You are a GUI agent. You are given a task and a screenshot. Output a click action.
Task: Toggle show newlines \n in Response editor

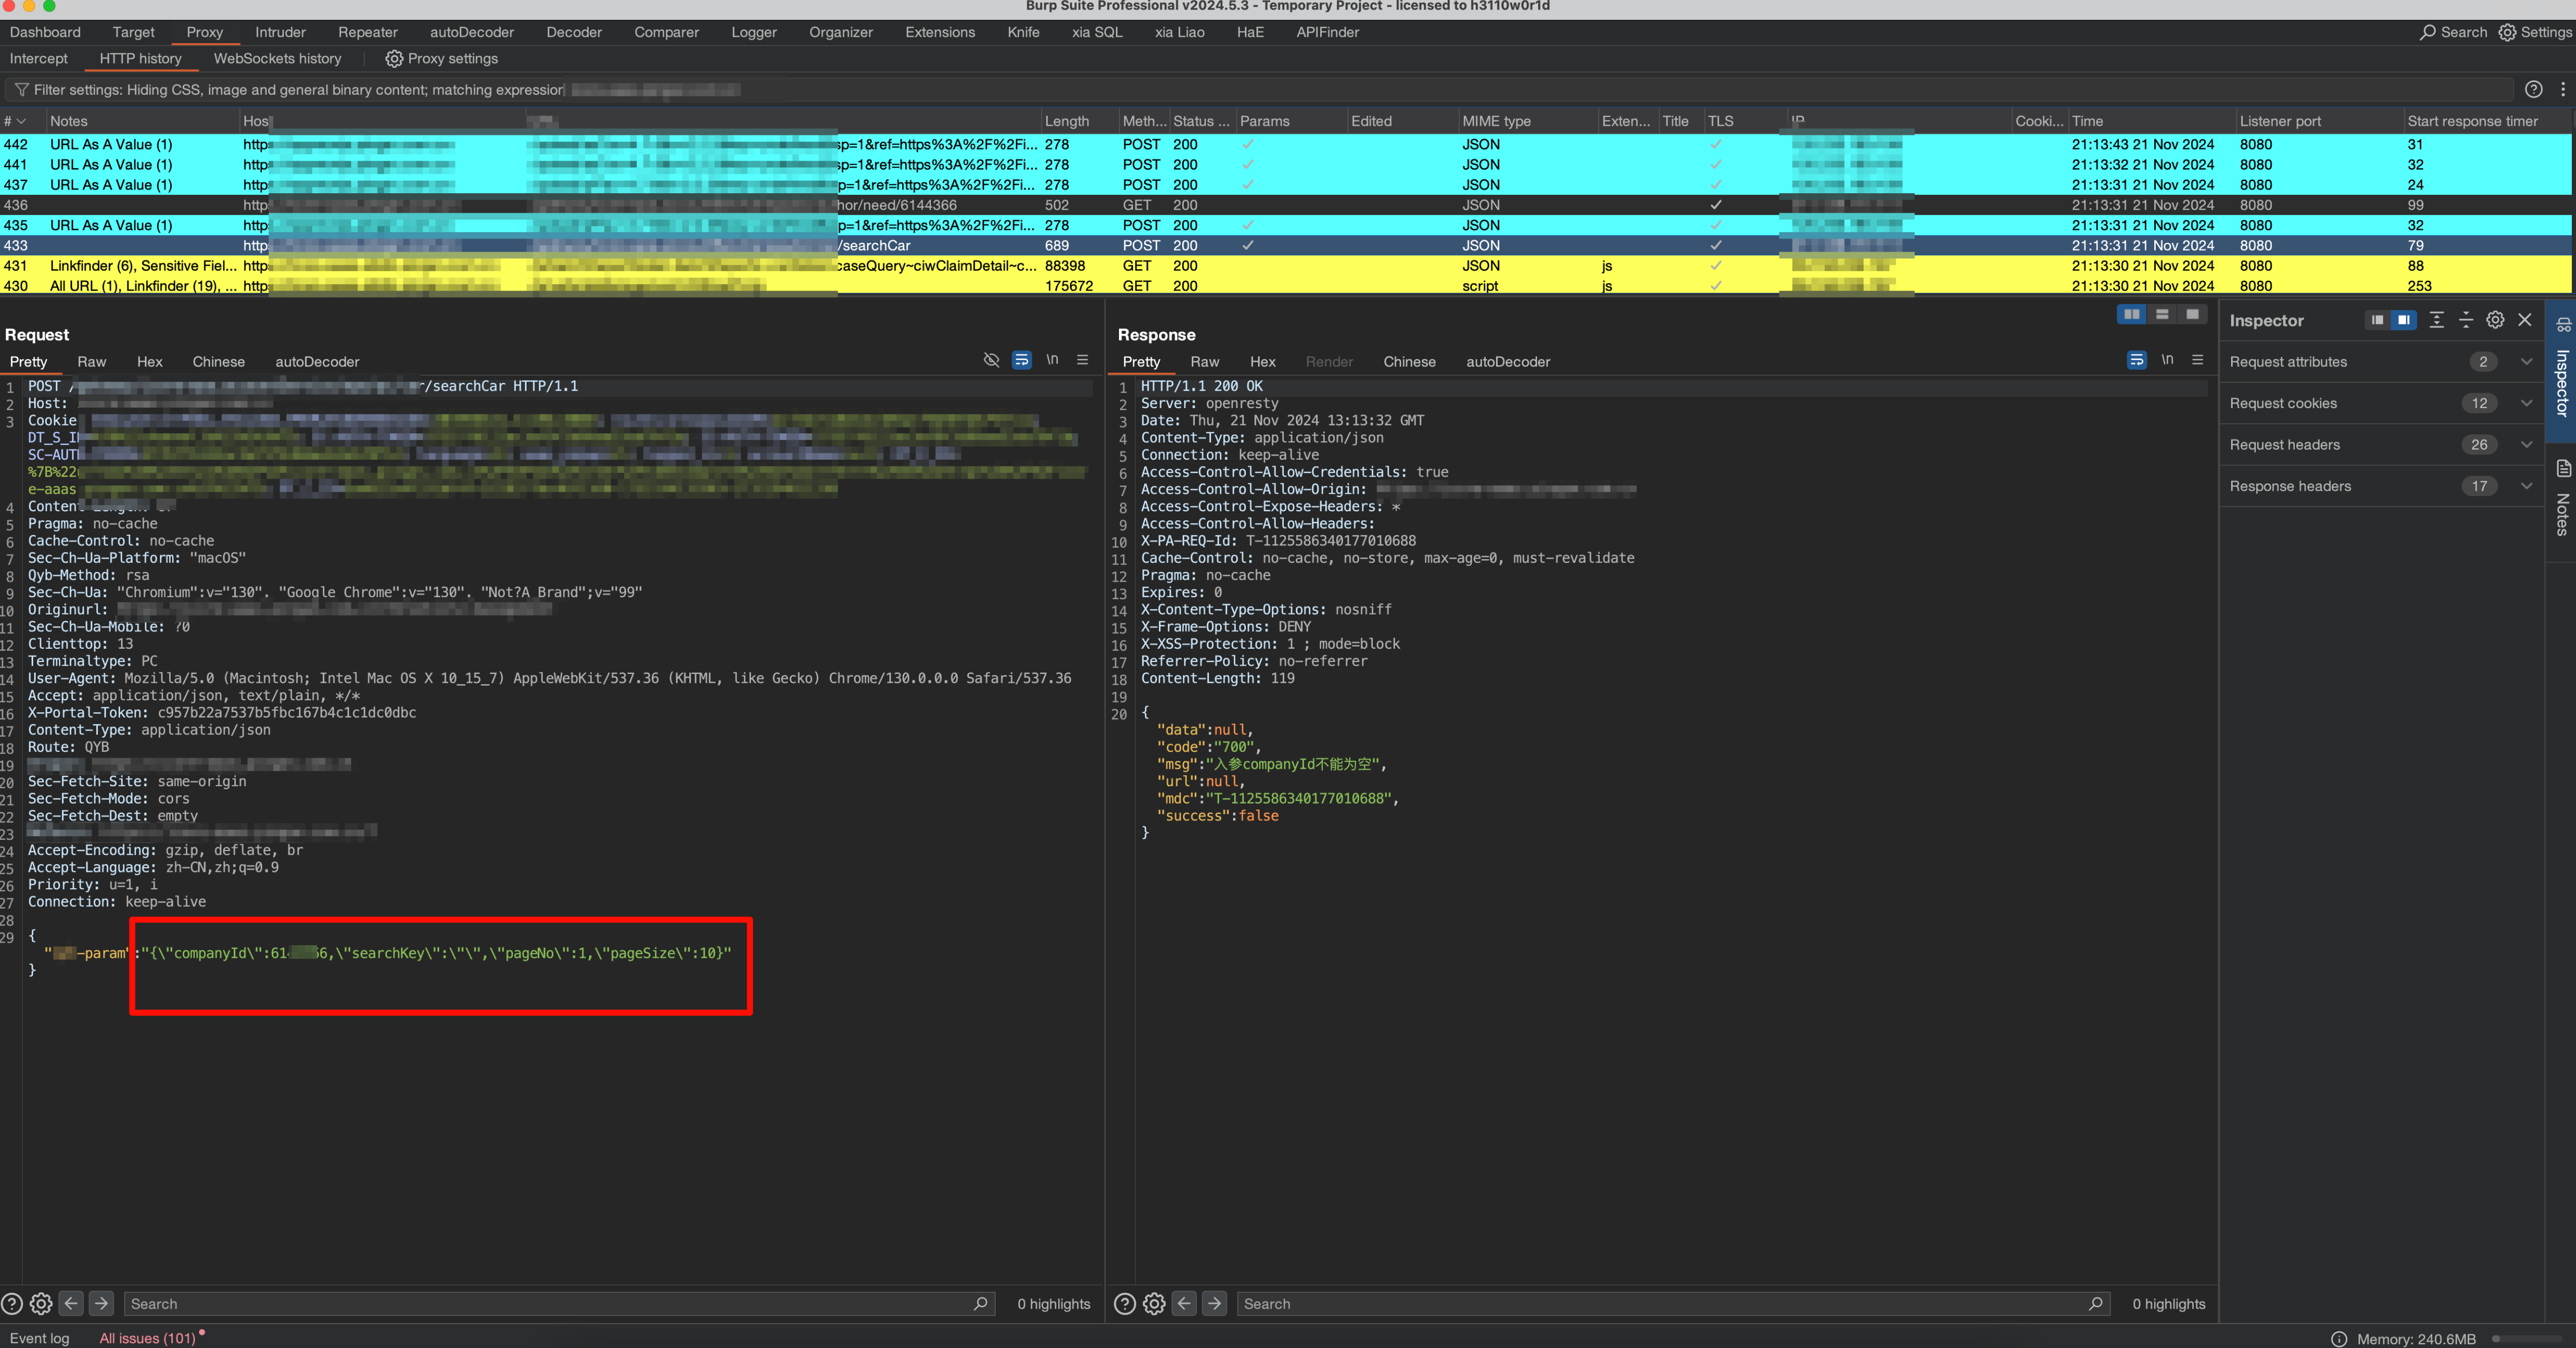(2167, 360)
